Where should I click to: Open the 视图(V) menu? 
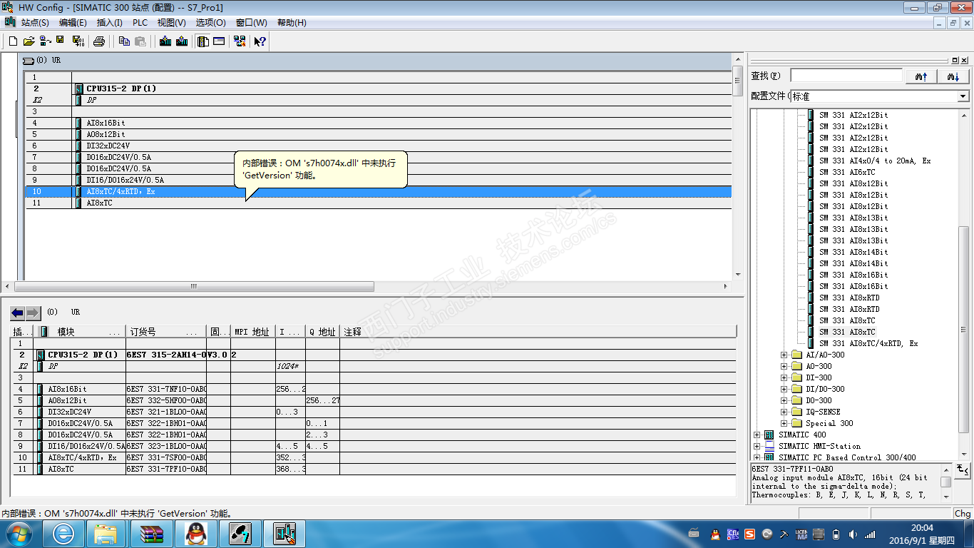click(x=172, y=23)
